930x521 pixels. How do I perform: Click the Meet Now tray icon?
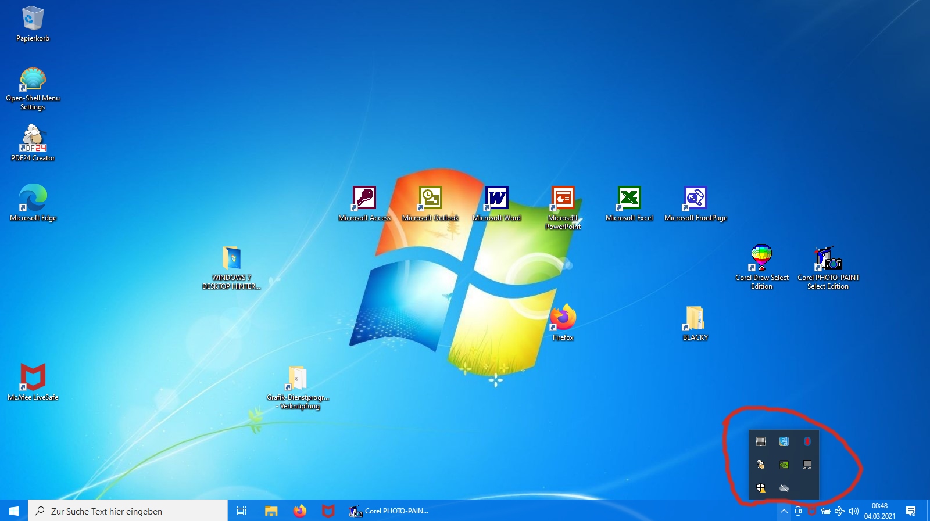pyautogui.click(x=798, y=511)
